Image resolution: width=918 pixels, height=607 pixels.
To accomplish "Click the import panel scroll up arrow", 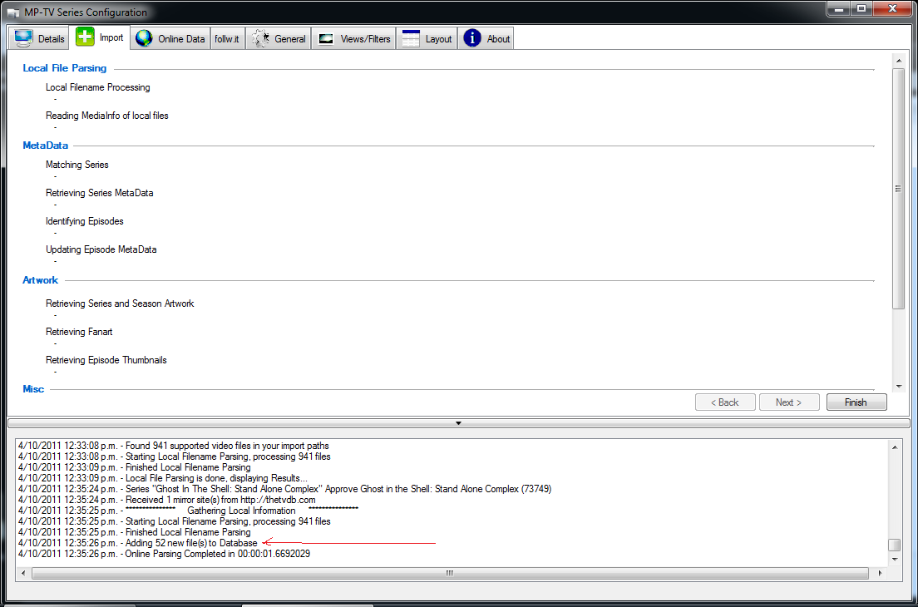I will tap(899, 61).
